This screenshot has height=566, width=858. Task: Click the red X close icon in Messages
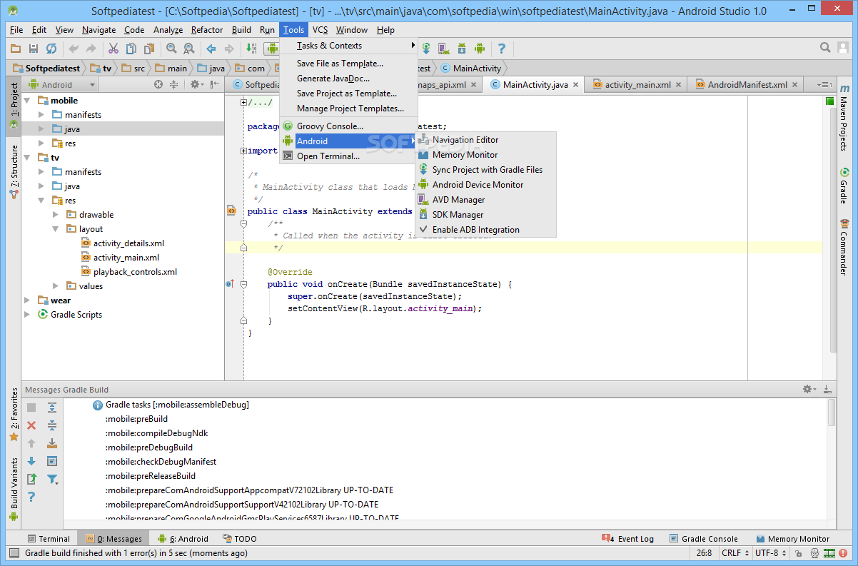point(31,425)
